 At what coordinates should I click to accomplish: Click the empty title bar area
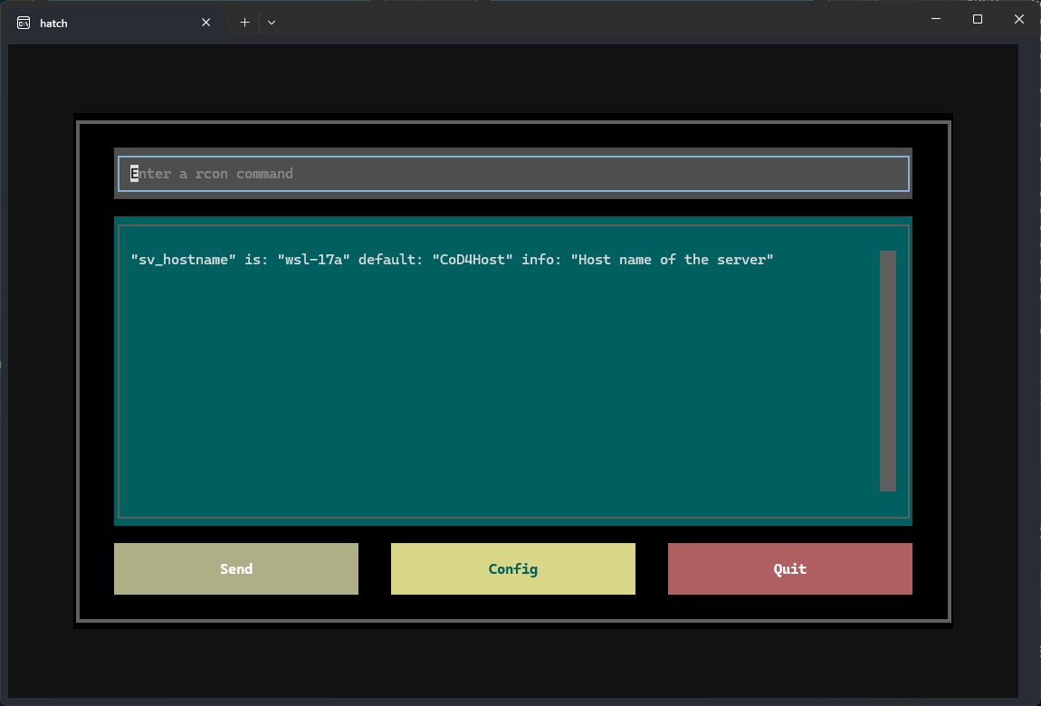[x=588, y=20]
